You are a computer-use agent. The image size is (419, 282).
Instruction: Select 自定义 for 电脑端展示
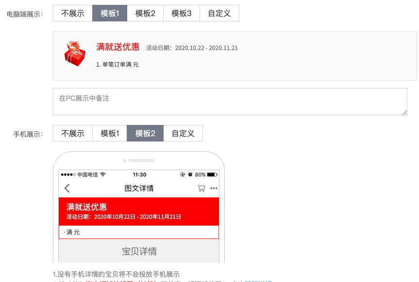219,14
